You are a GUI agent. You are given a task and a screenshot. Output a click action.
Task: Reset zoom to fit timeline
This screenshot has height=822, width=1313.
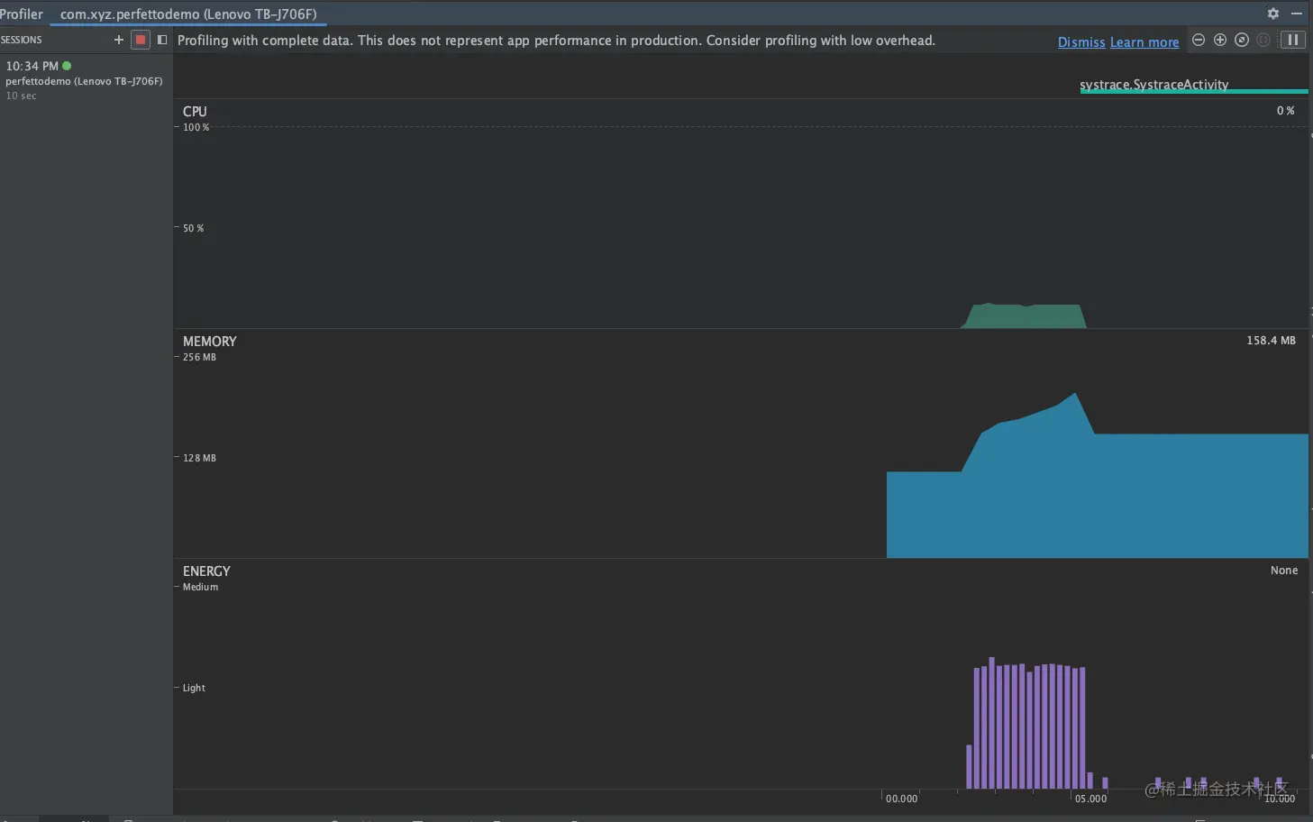coord(1242,40)
